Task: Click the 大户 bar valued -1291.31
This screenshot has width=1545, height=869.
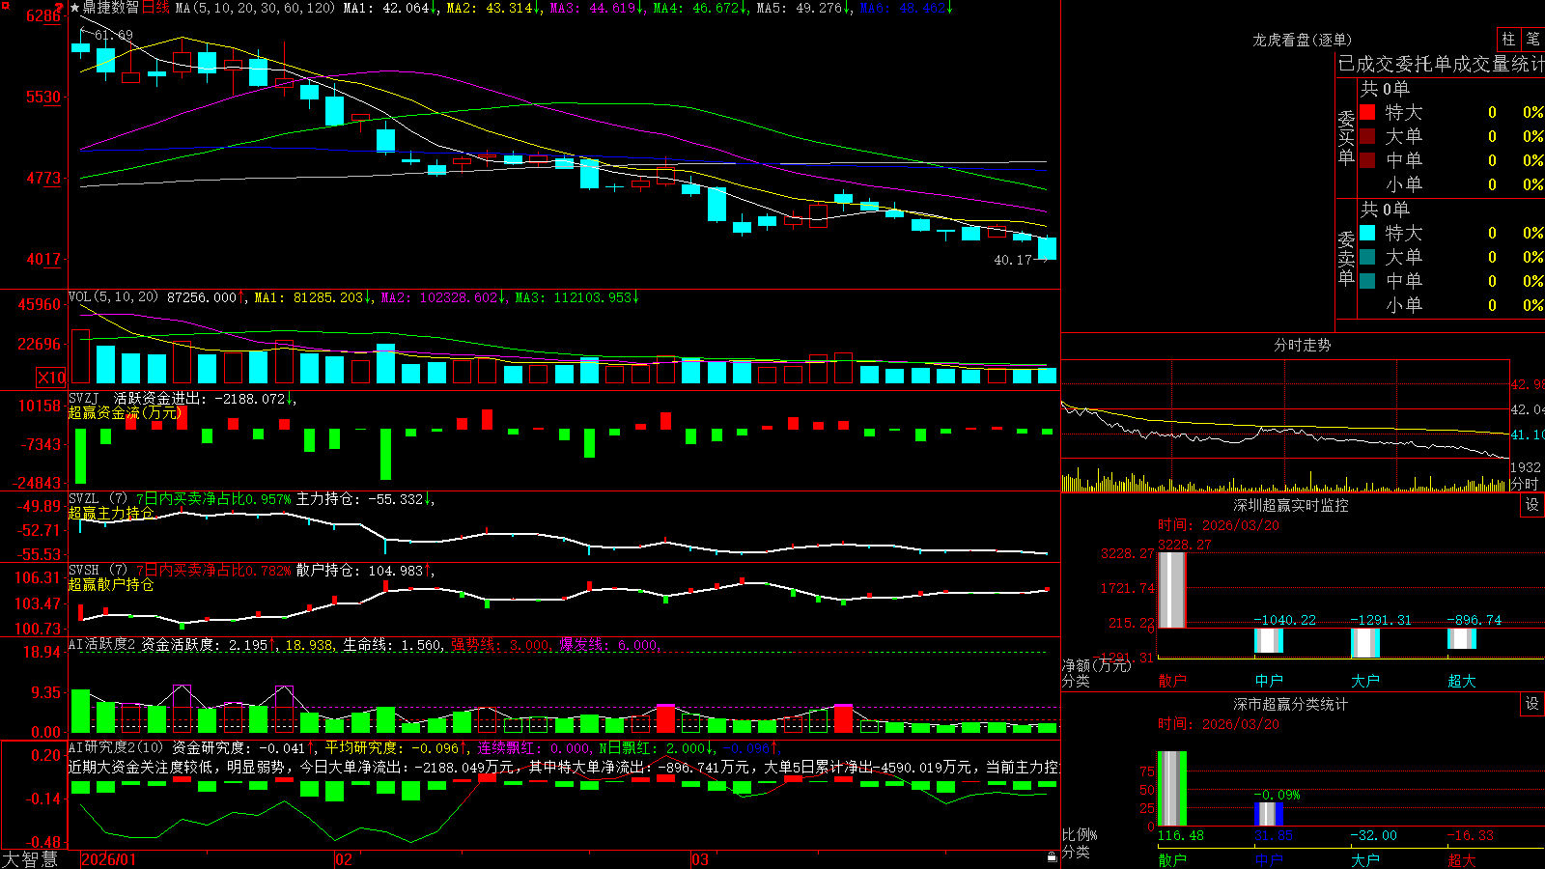Action: click(1364, 642)
